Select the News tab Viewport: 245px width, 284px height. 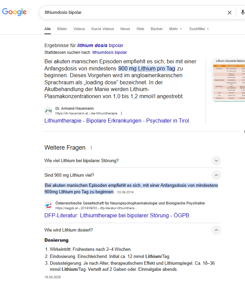(125, 29)
